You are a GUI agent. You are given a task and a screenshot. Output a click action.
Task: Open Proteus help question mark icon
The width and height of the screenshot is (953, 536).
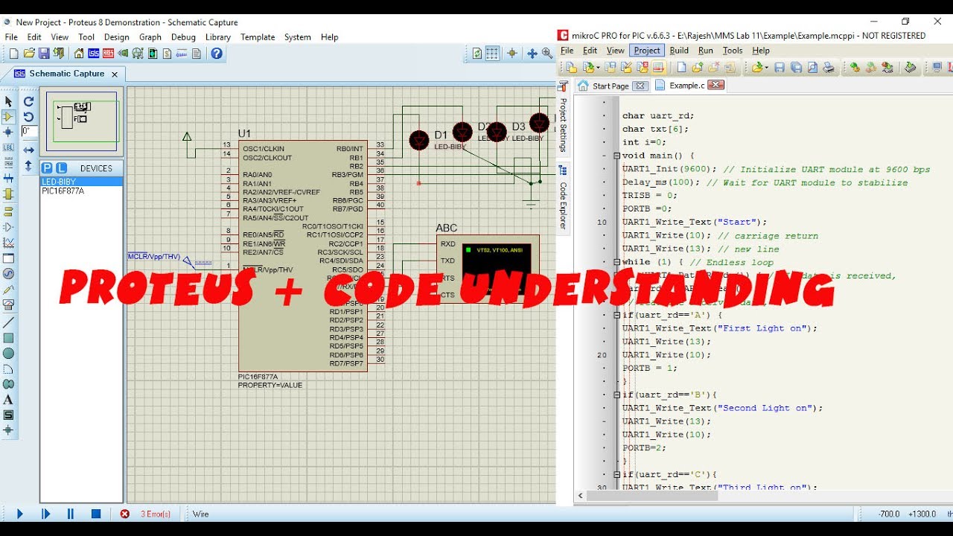(x=217, y=54)
